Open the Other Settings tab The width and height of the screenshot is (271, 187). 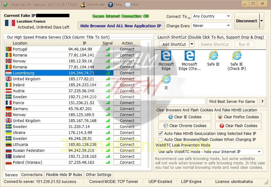click(x=99, y=175)
